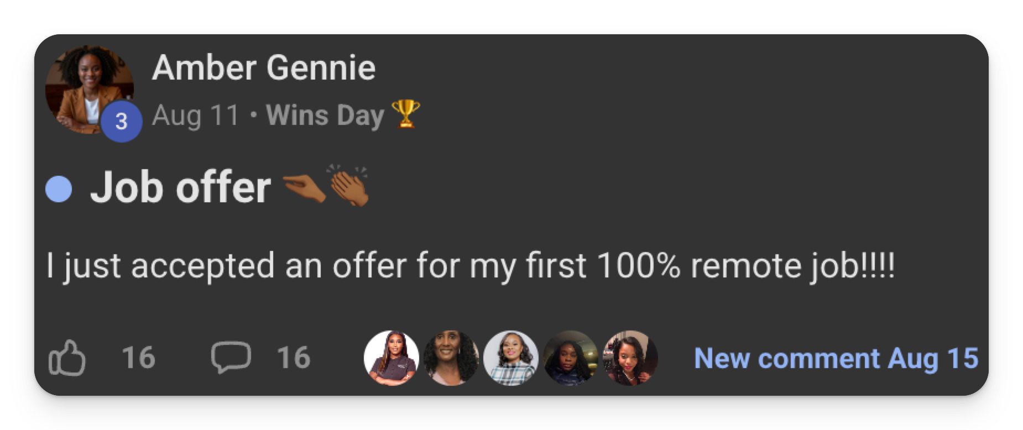
Task: Filter by the Wins Day category
Action: tap(325, 115)
